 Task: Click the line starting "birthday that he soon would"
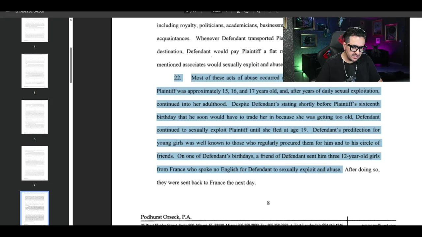(268, 117)
